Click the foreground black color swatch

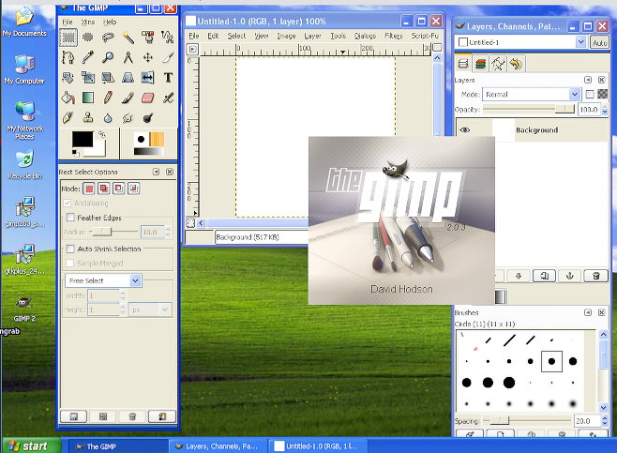[83, 139]
